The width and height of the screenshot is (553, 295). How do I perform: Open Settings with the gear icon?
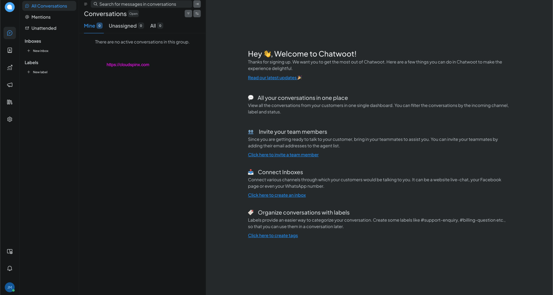click(x=9, y=119)
